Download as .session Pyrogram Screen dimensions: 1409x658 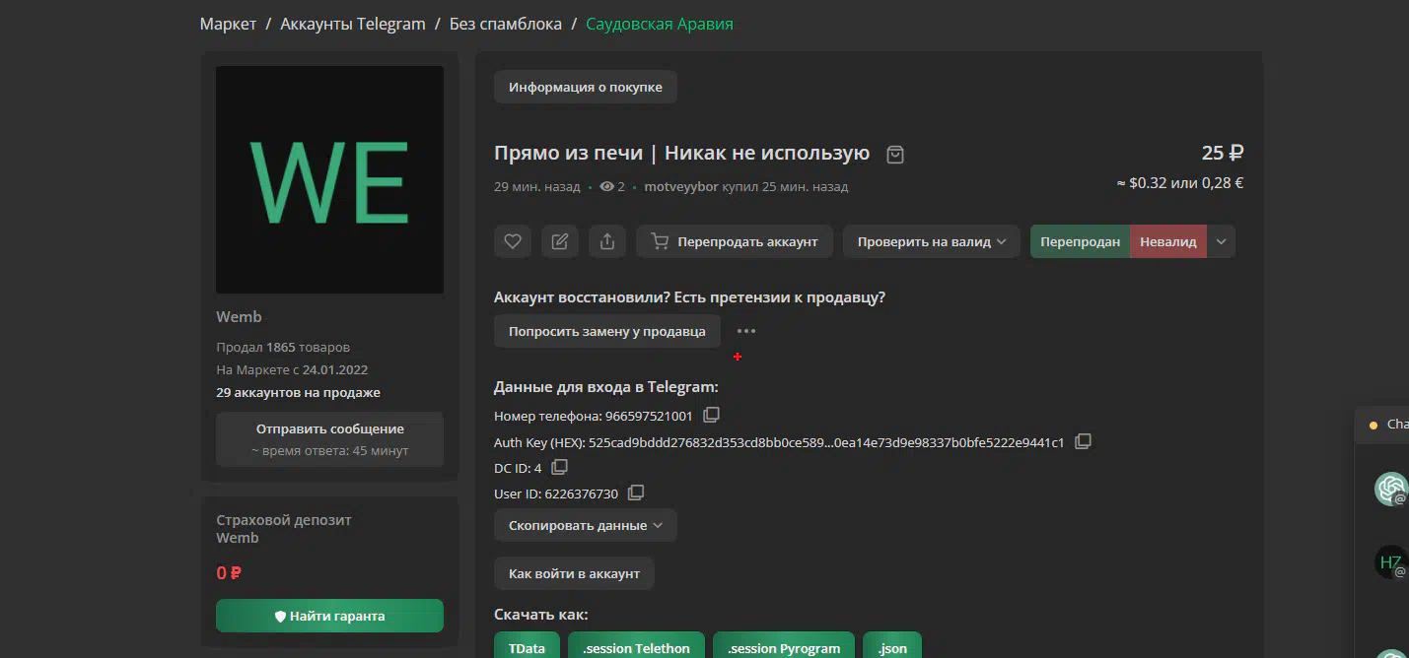[784, 647]
